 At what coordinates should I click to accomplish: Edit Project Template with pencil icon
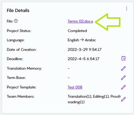(x=124, y=87)
